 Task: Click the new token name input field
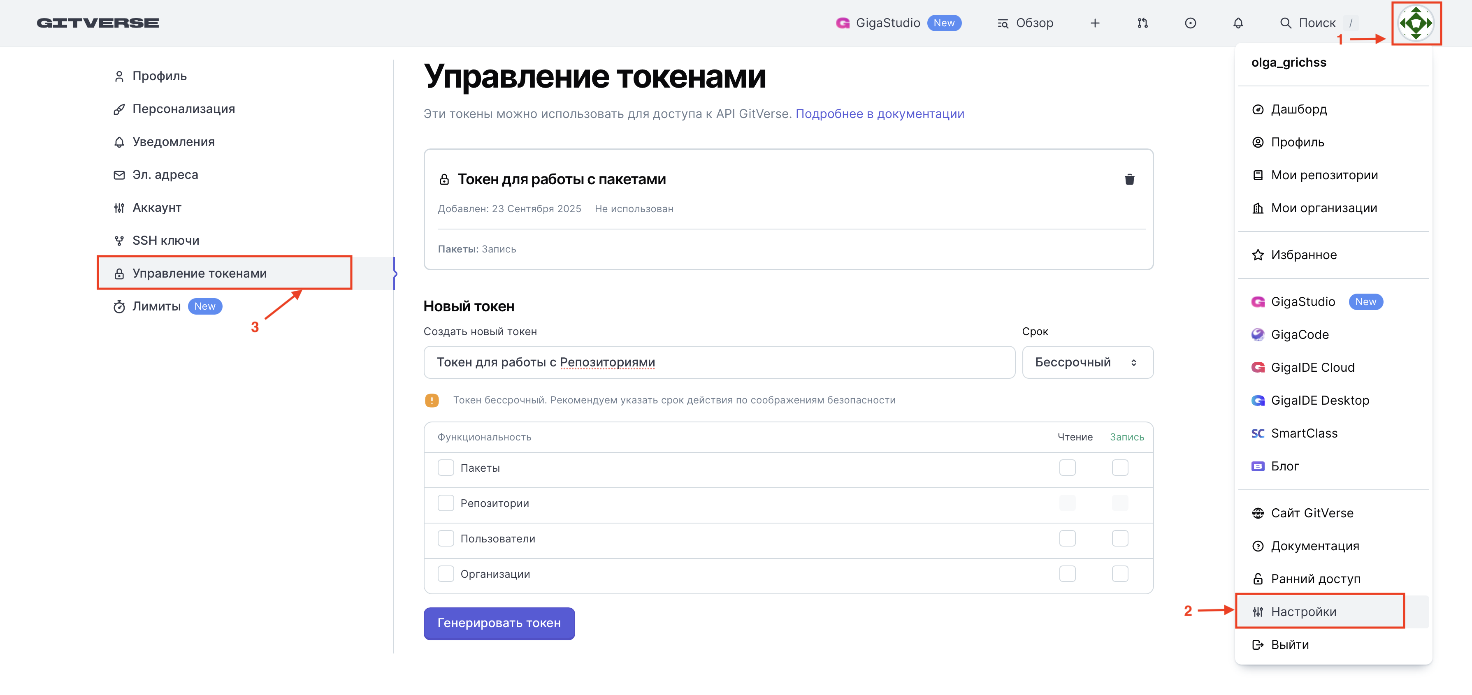(719, 362)
